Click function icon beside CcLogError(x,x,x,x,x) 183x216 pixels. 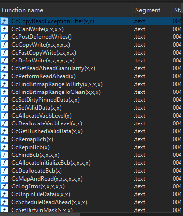[x=4, y=186]
